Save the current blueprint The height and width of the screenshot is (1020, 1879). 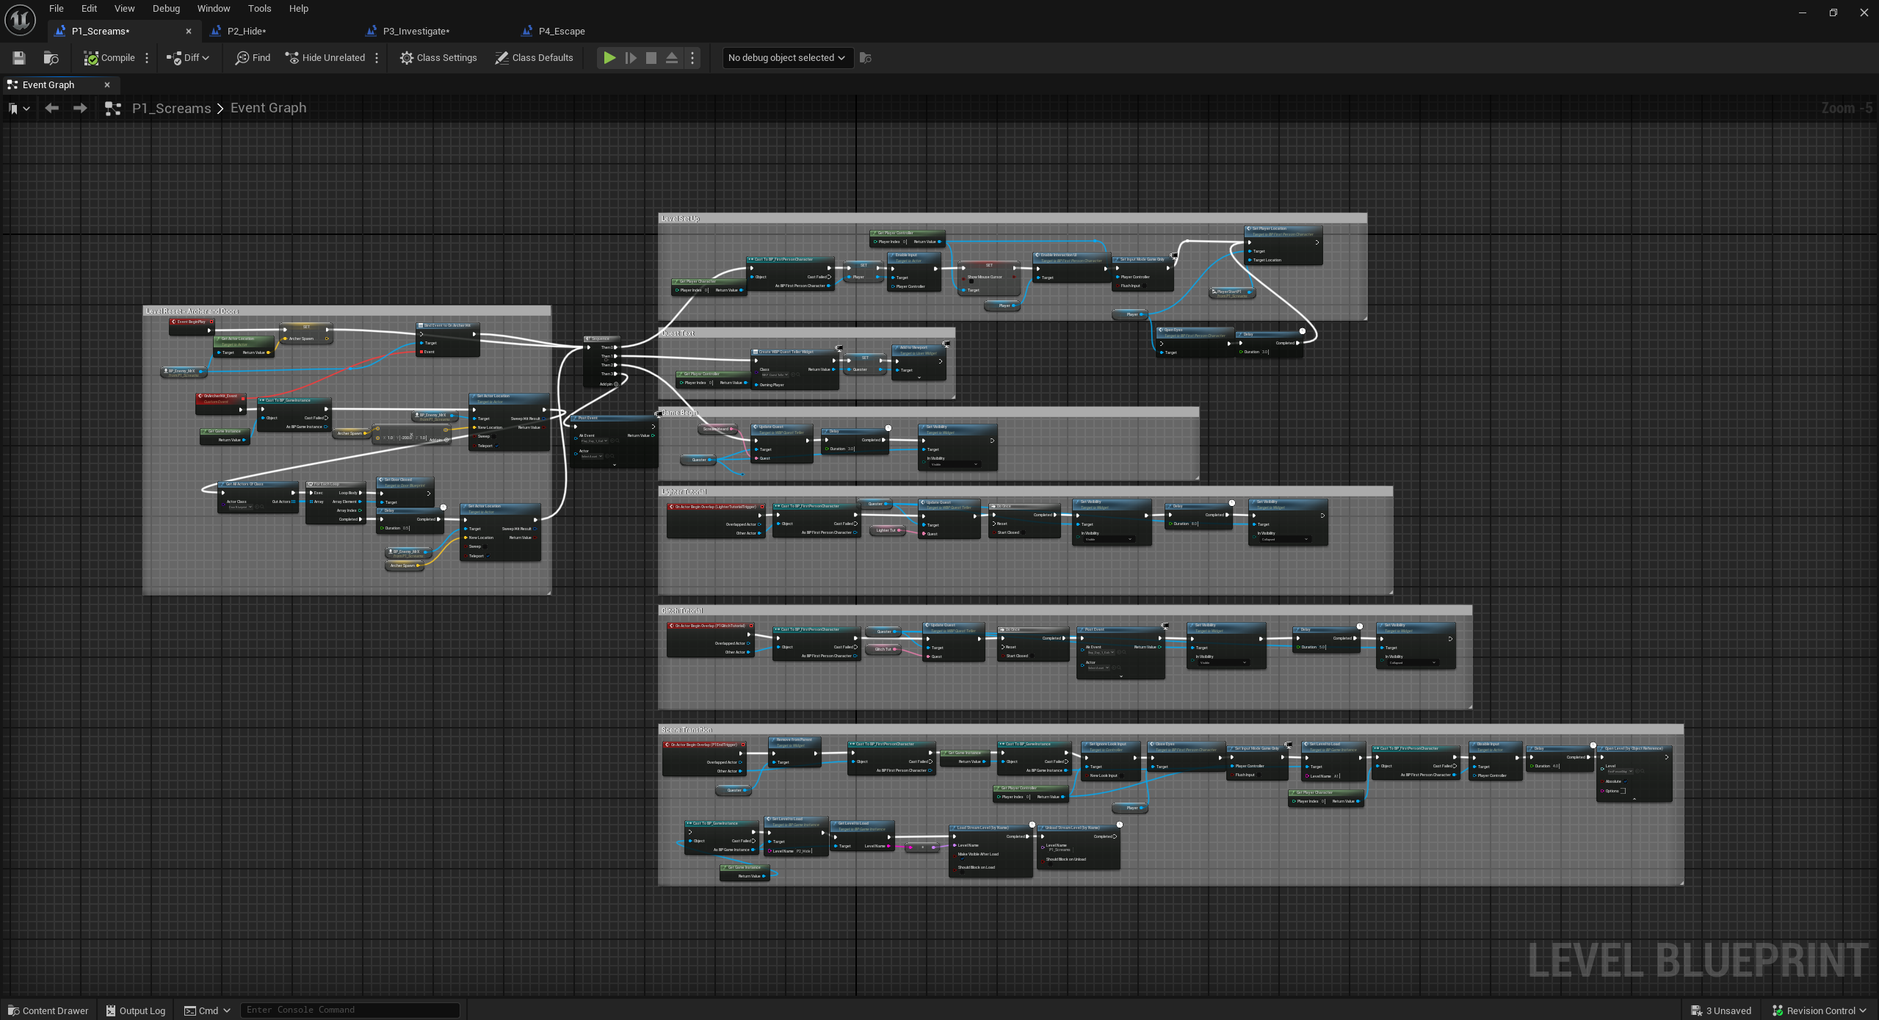point(19,58)
